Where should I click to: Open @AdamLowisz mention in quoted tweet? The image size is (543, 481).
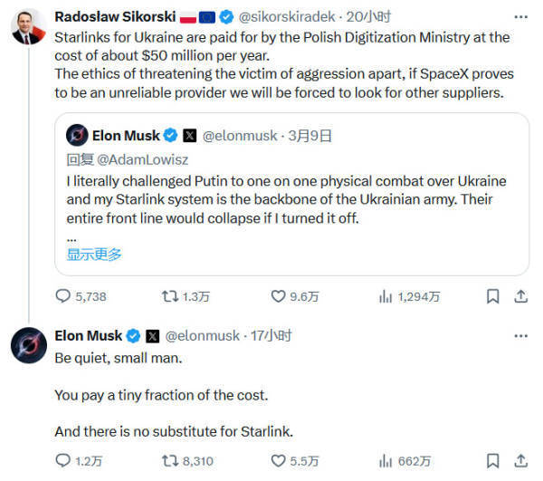(143, 159)
